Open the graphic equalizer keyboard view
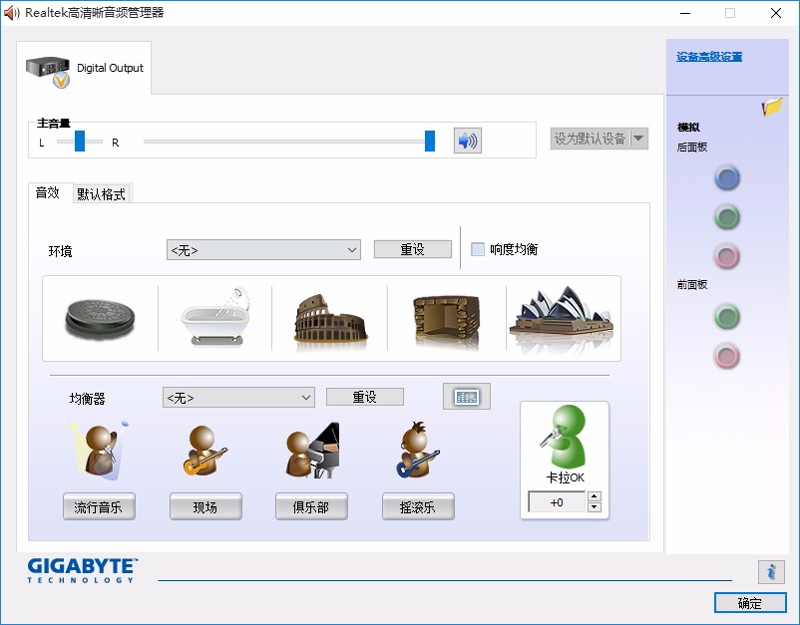This screenshot has width=800, height=625. tap(466, 395)
